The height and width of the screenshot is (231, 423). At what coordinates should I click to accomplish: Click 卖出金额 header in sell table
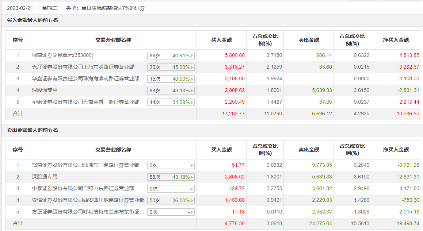pyautogui.click(x=309, y=150)
